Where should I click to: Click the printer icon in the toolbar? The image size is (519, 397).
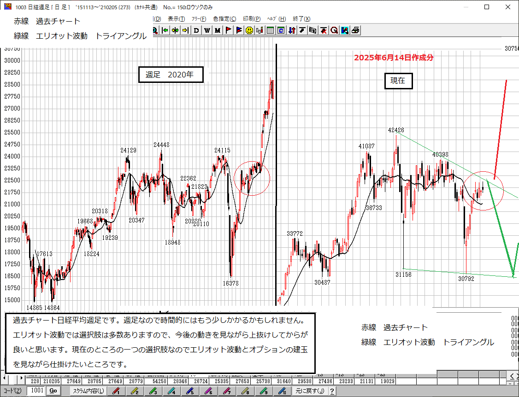pos(355,30)
